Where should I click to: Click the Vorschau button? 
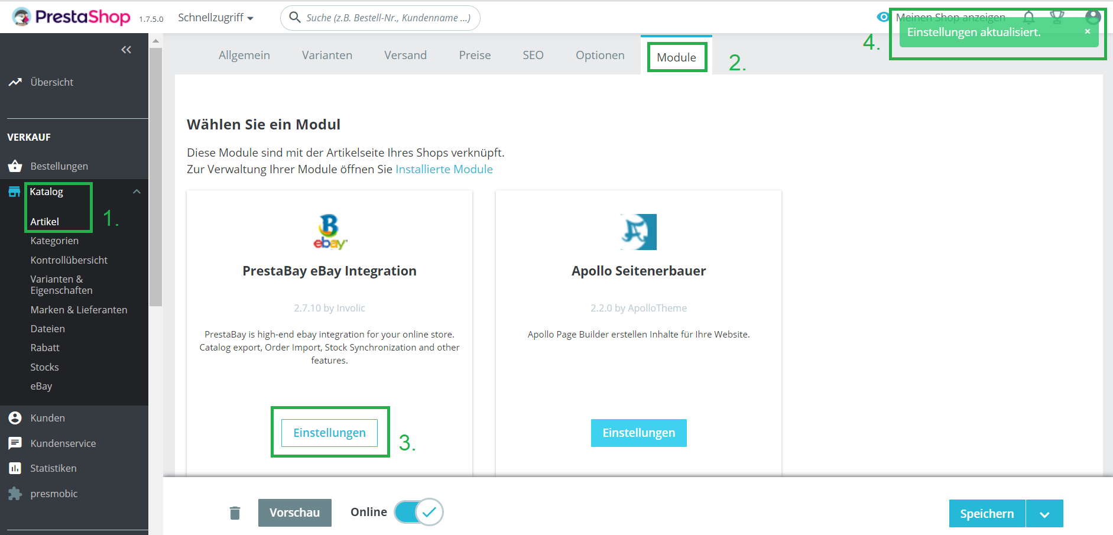295,513
